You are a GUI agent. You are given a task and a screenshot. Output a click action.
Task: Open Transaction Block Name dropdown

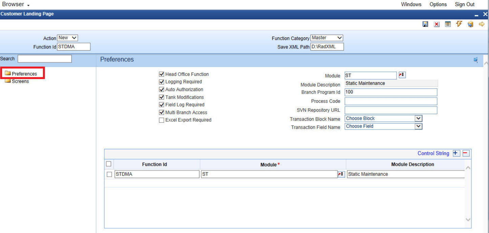(x=383, y=118)
